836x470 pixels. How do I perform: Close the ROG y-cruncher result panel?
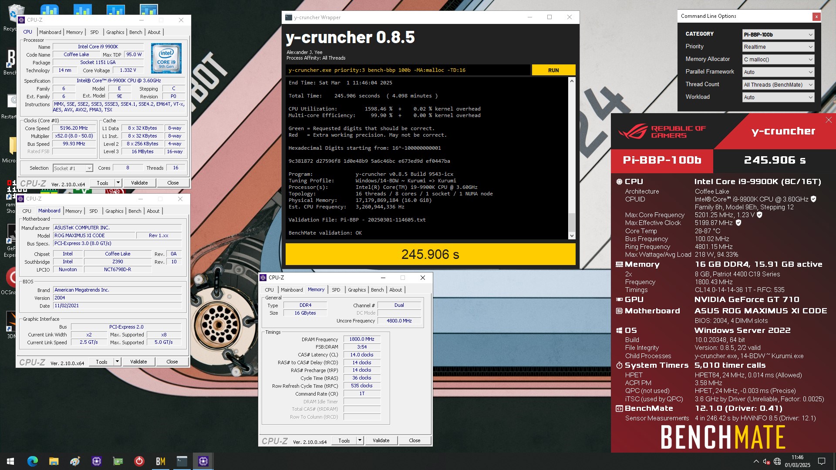click(x=829, y=120)
